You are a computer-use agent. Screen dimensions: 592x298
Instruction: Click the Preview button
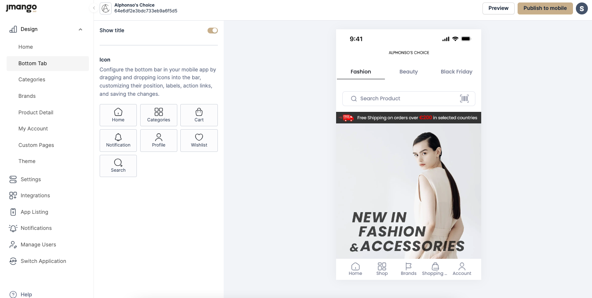click(x=498, y=8)
